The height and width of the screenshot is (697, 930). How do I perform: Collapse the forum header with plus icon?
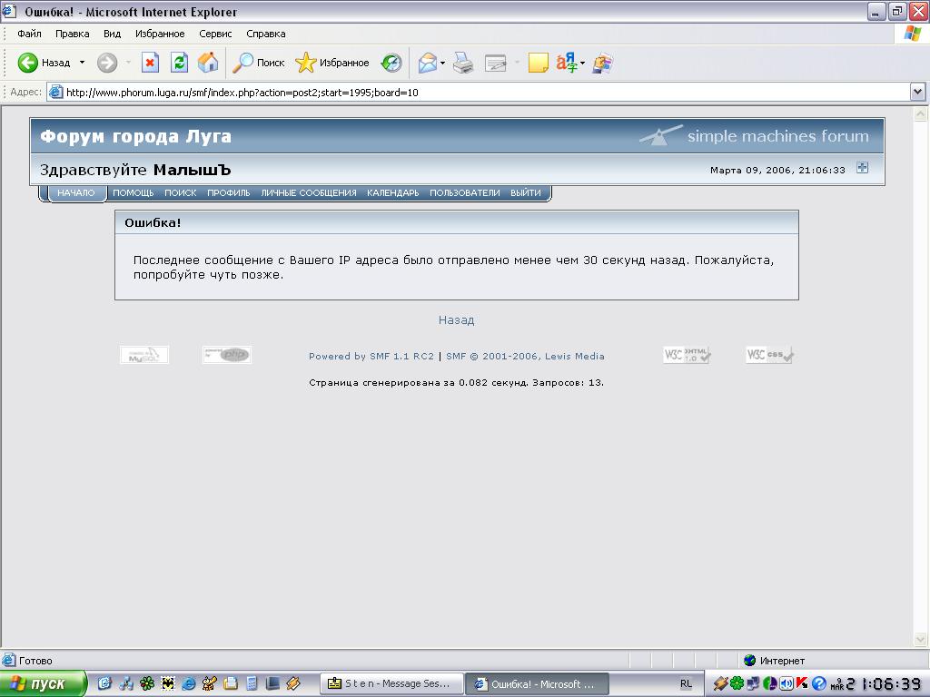pos(863,168)
